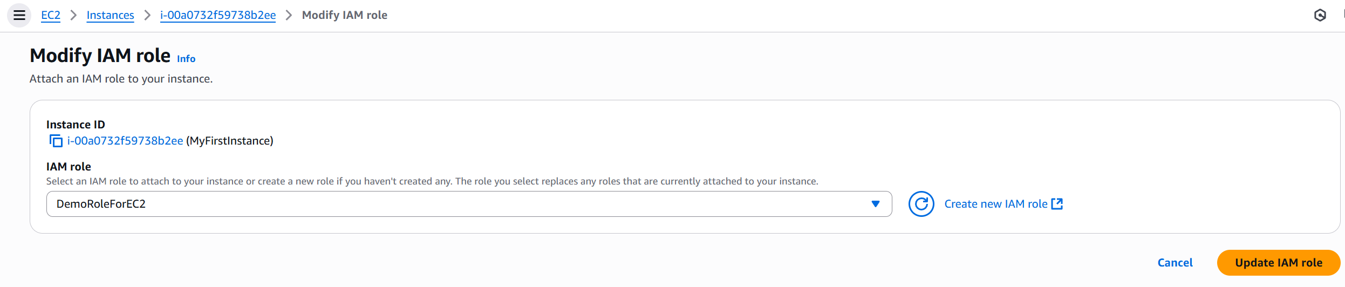Click external-link icon beside Create new IAM role
The height and width of the screenshot is (287, 1345).
tap(1057, 204)
